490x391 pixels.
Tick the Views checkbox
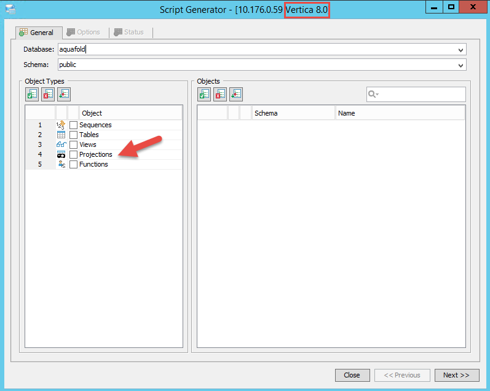73,144
